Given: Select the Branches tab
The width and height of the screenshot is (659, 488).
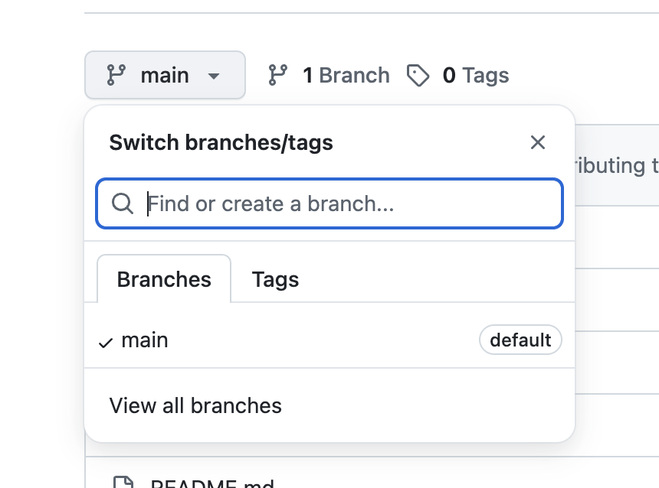Looking at the screenshot, I should (x=164, y=279).
